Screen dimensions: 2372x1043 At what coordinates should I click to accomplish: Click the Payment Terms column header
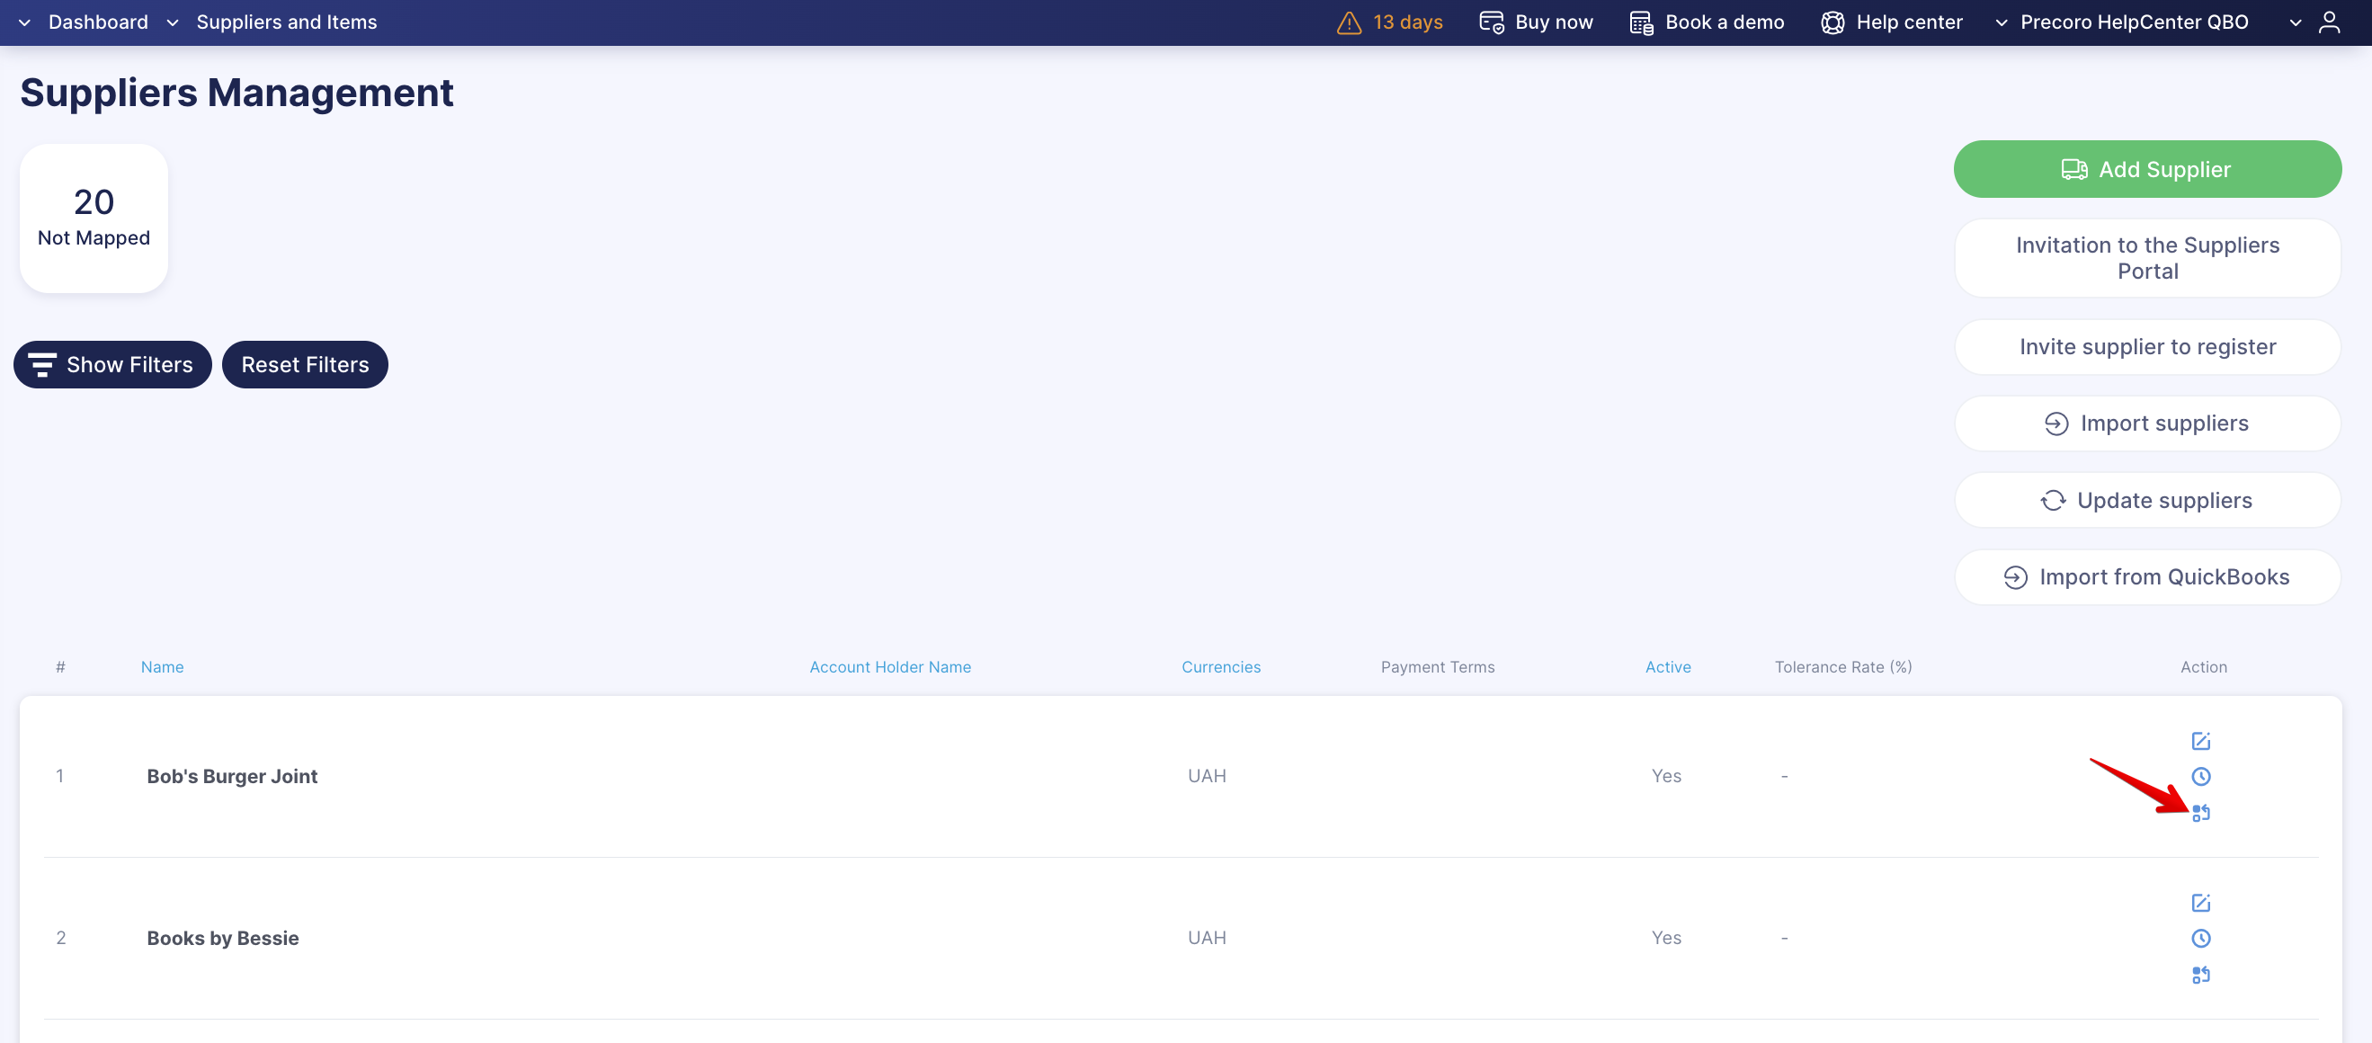(1438, 667)
